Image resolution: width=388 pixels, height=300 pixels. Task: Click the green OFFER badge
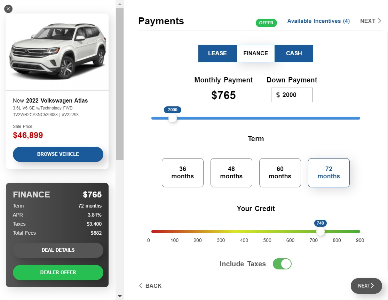(266, 23)
